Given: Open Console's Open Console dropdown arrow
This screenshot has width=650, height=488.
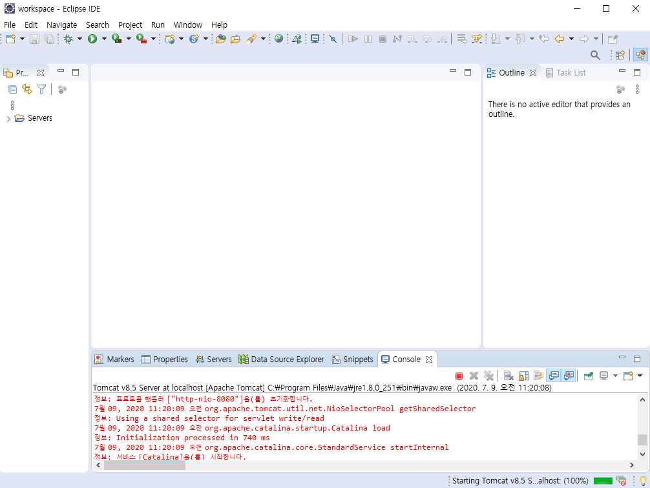Looking at the screenshot, I should 640,376.
